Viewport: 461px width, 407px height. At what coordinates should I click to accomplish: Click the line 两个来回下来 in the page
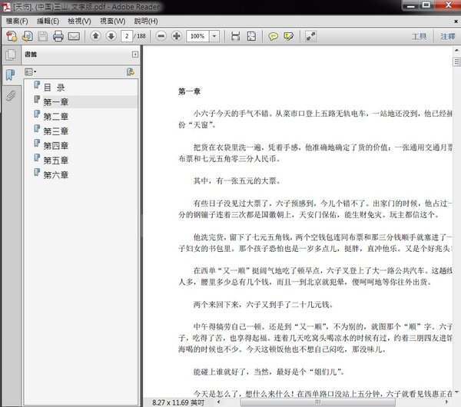click(264, 304)
